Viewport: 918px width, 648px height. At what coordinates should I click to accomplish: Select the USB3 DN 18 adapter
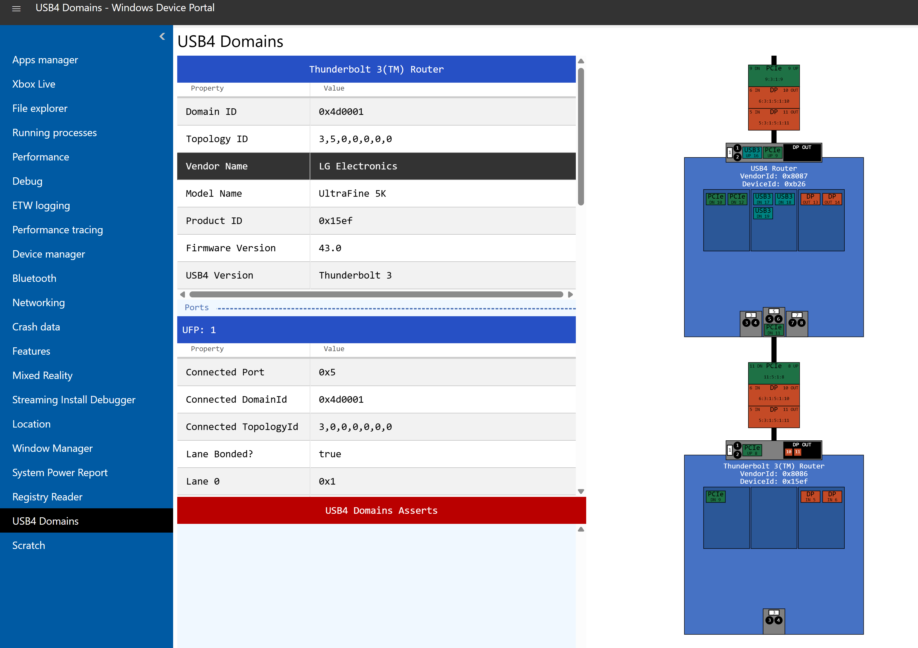(784, 199)
